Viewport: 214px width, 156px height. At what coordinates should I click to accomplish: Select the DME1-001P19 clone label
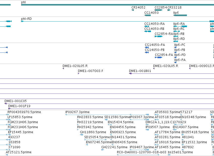(x=19, y=106)
